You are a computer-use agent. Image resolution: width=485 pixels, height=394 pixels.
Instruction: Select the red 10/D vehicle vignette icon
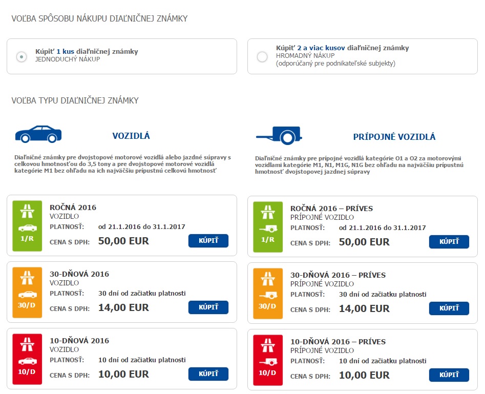pyautogui.click(x=27, y=359)
